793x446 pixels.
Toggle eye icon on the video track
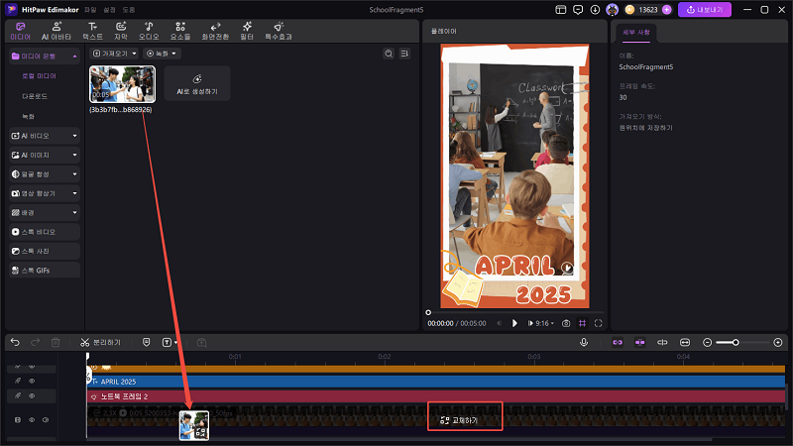pyautogui.click(x=31, y=420)
